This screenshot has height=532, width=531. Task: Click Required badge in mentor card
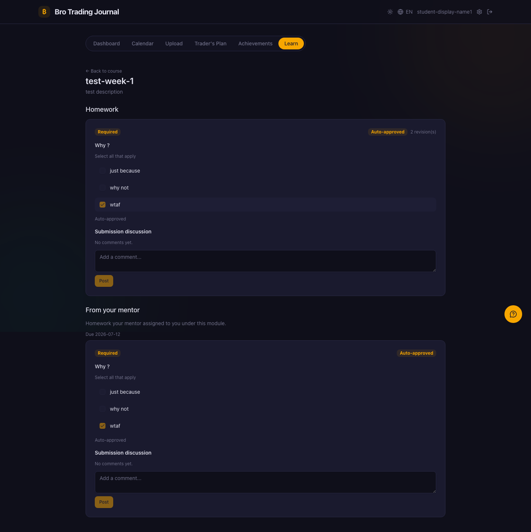(108, 353)
